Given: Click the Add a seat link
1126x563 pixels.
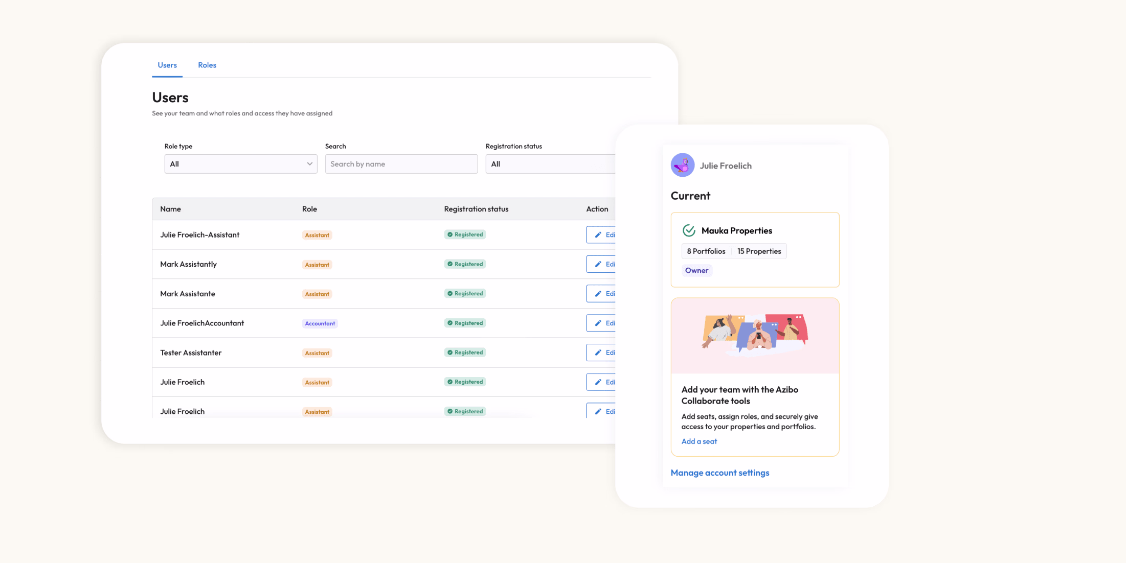Looking at the screenshot, I should (x=699, y=441).
